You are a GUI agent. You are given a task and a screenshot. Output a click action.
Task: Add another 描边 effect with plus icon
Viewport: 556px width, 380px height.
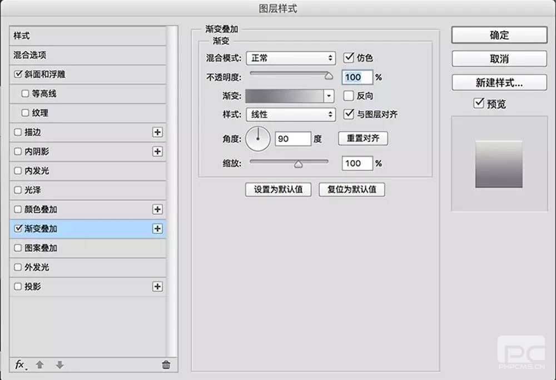pyautogui.click(x=157, y=132)
